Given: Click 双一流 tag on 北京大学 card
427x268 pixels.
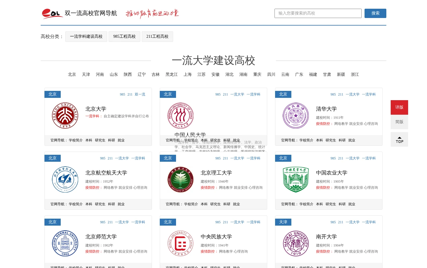Looking at the screenshot, I should click(140, 94).
